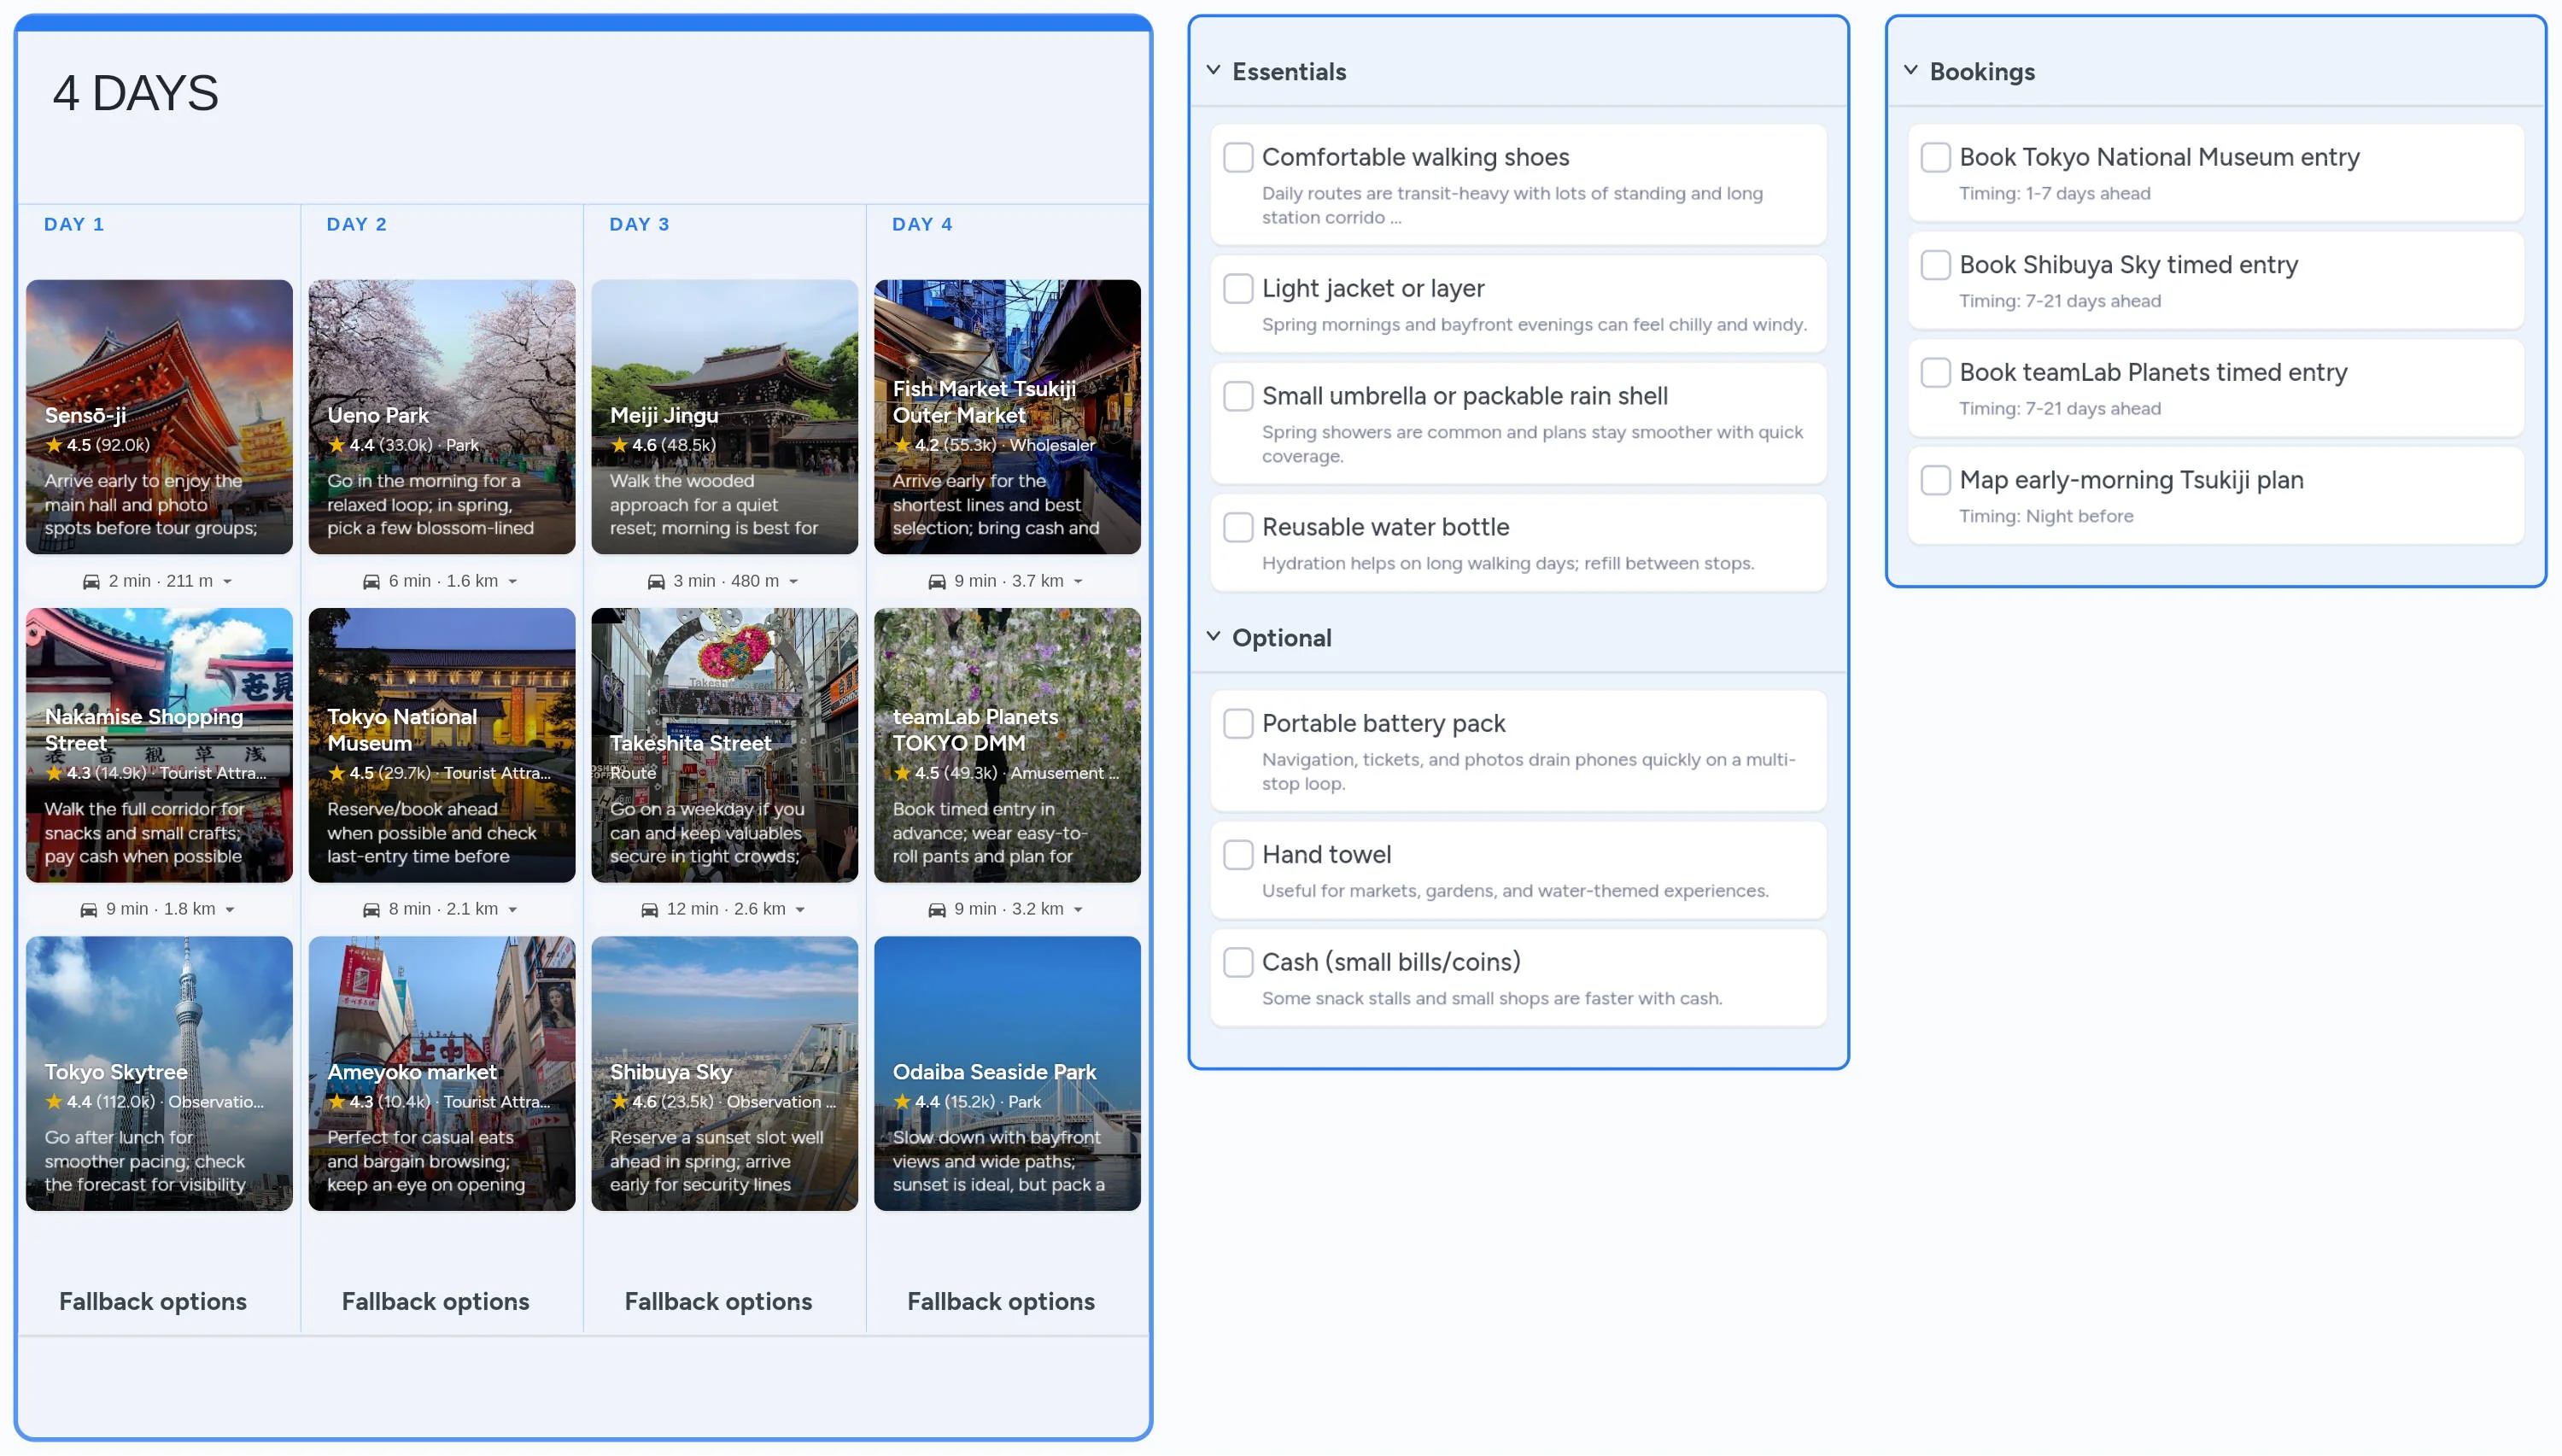Click car icon beside 9 min · 3.7 km
Viewport: 2562px width, 1456px height.
(x=937, y=581)
